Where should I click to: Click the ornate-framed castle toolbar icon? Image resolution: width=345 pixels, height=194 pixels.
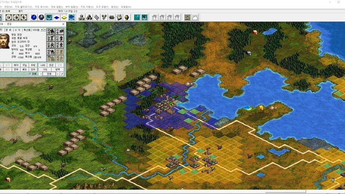[x=8, y=17]
